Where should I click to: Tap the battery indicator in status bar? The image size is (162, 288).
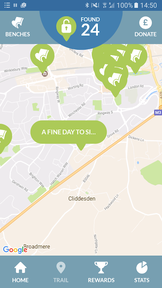tap(136, 5)
